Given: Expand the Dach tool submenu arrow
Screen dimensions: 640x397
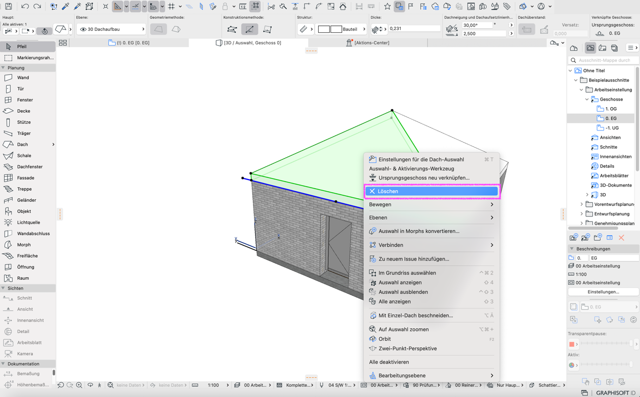Looking at the screenshot, I should tap(53, 145).
